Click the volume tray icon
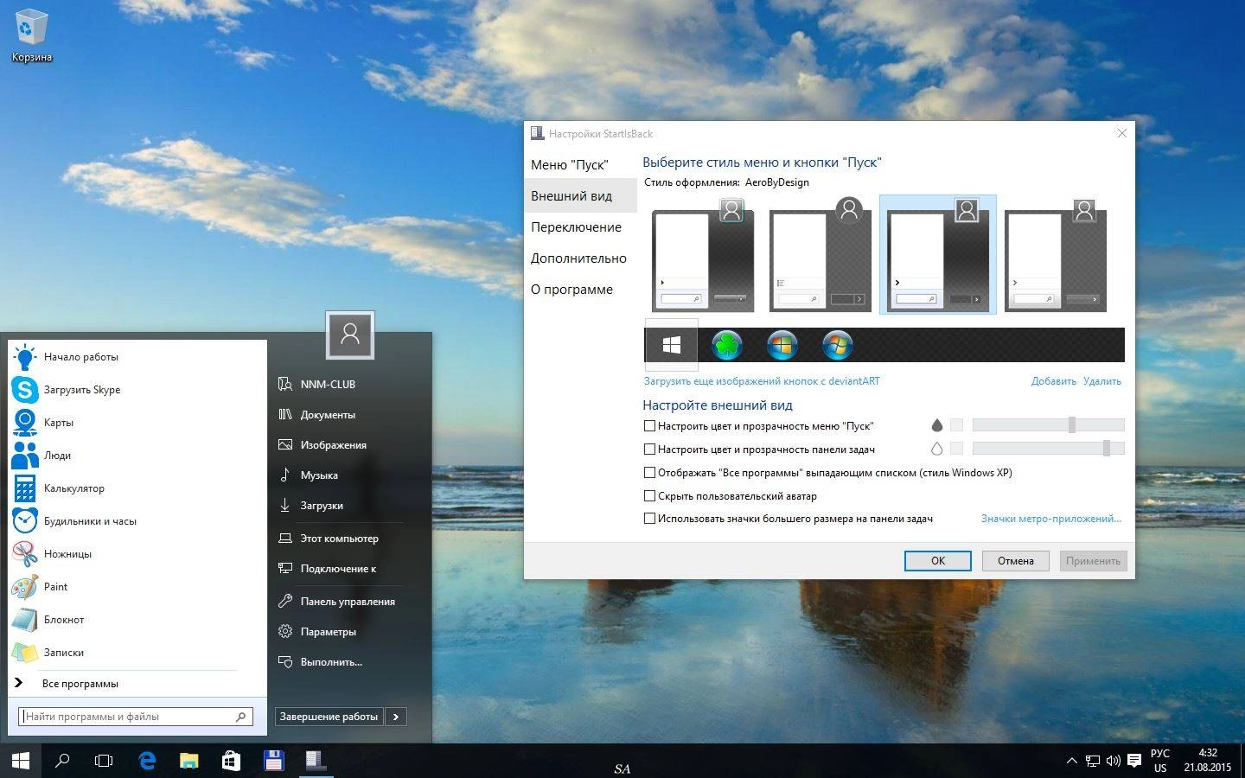The image size is (1245, 778). [x=1113, y=761]
